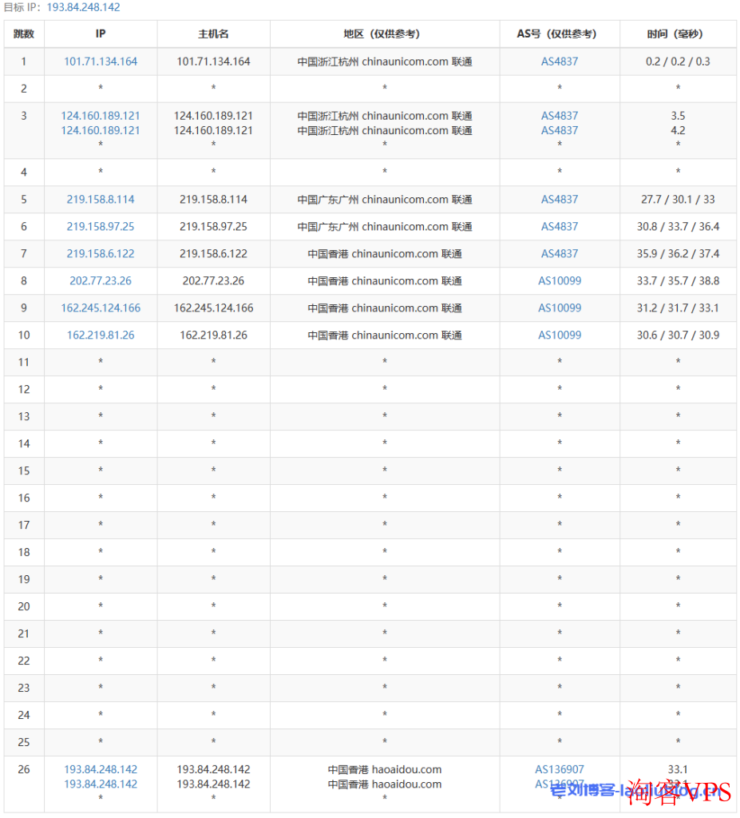Screen dimensions: 740x818
Task: Select hostname cell 219.158.8.114
Action: (x=213, y=199)
